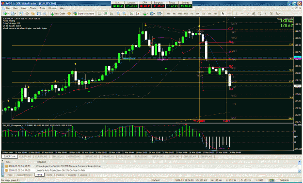
Task: Switch chart to candlesticks type
Action: 106,14
